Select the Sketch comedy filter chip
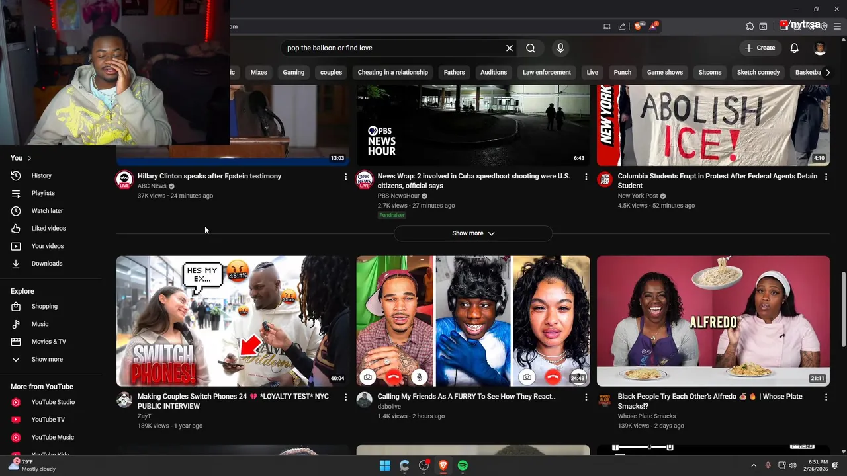847x476 pixels. pyautogui.click(x=758, y=73)
